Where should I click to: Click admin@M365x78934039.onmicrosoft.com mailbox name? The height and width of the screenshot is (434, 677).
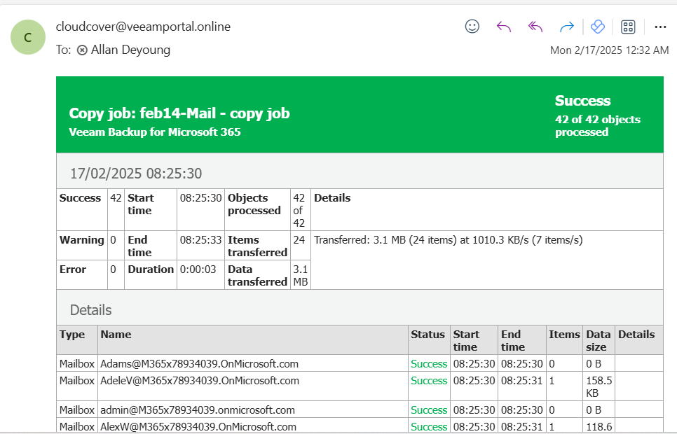(x=198, y=409)
